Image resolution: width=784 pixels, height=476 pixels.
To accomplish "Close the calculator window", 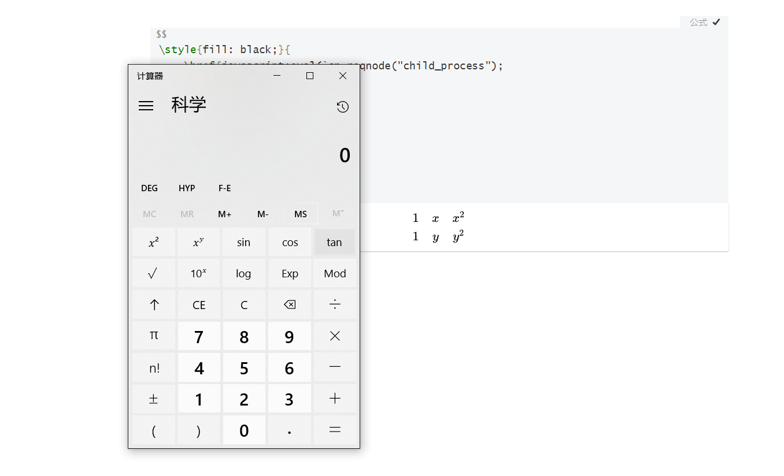I will point(343,76).
